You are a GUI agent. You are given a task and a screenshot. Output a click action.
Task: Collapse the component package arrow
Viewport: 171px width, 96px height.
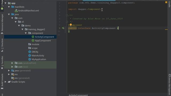point(26,33)
